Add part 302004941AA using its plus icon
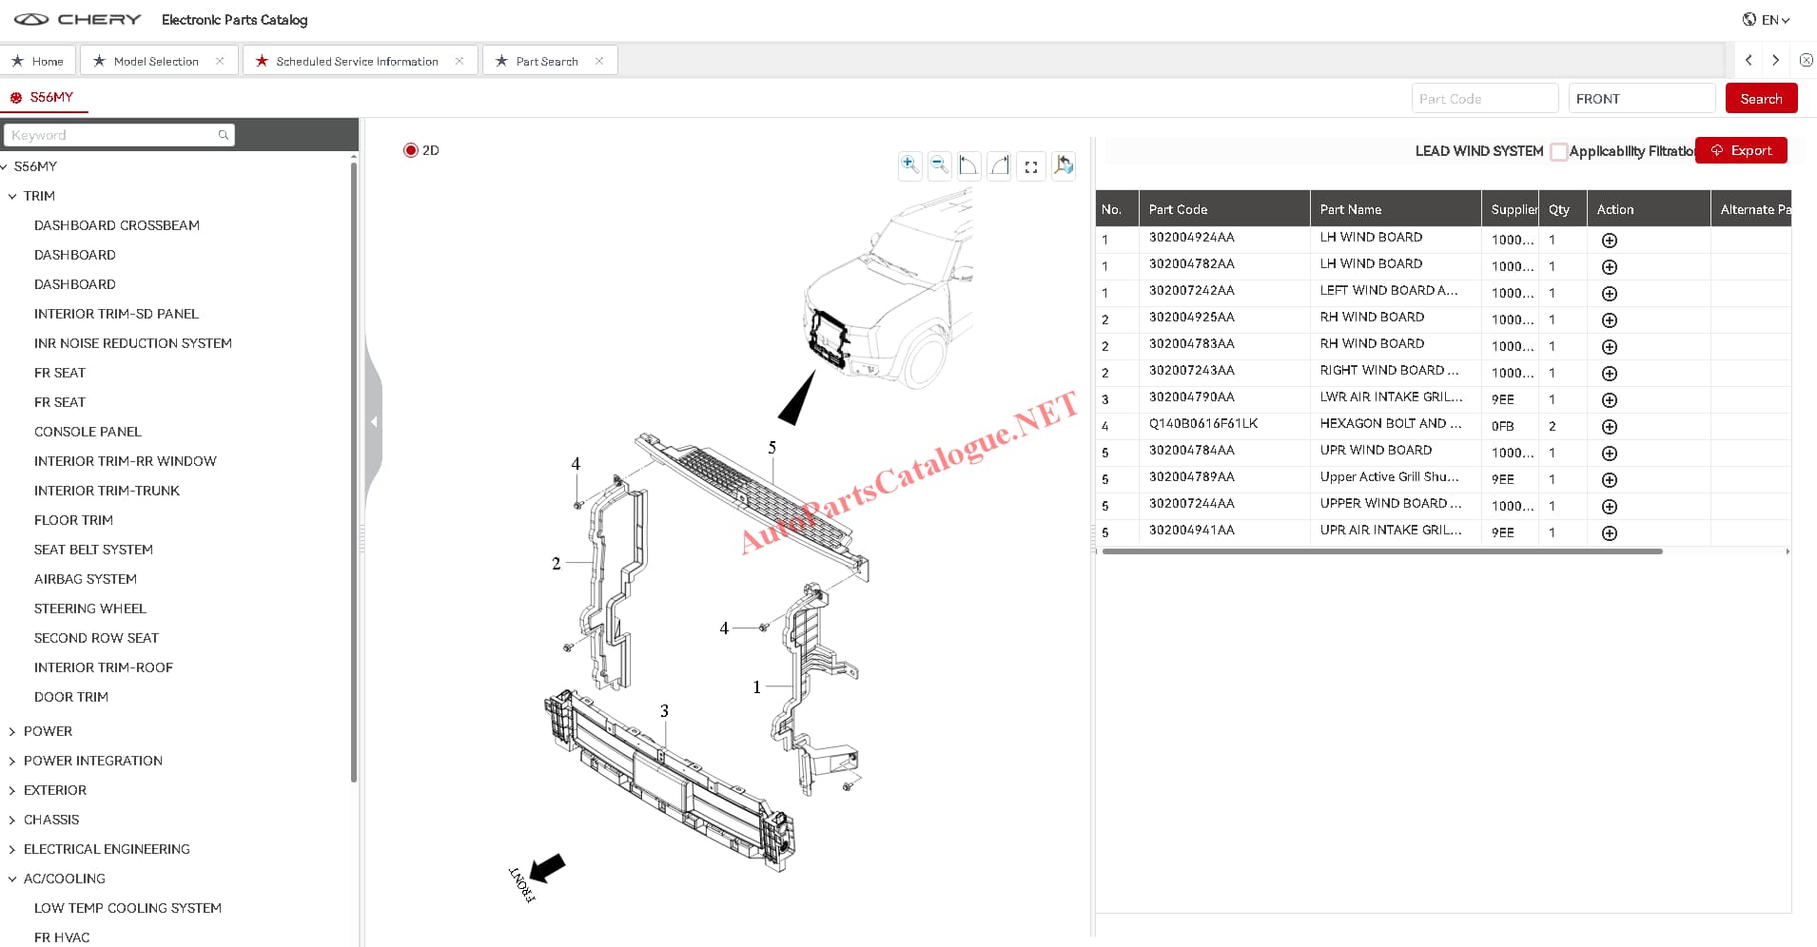Viewport: 1817px width, 947px height. click(1610, 533)
